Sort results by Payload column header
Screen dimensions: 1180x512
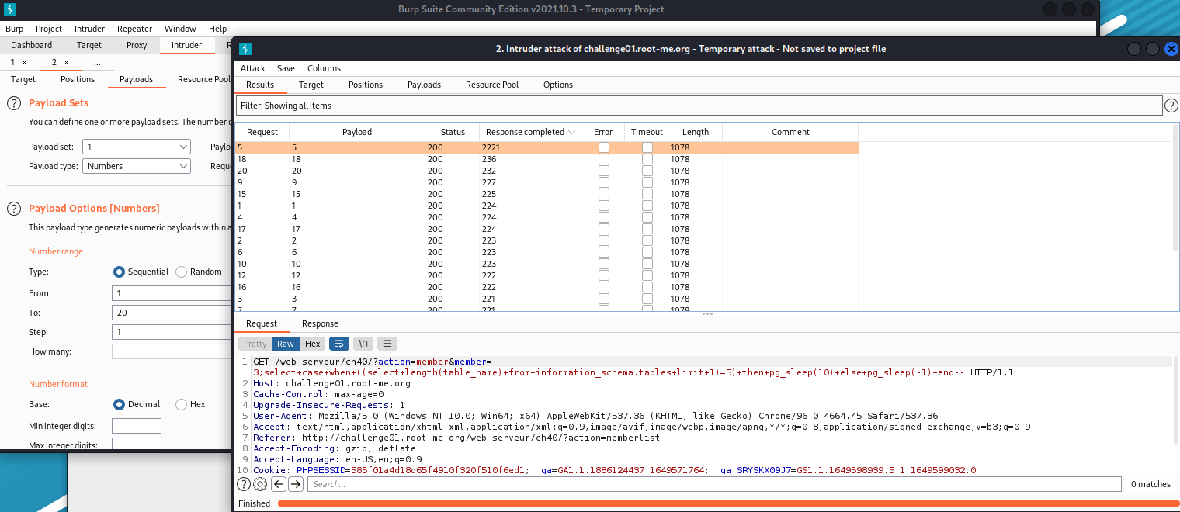coord(357,132)
